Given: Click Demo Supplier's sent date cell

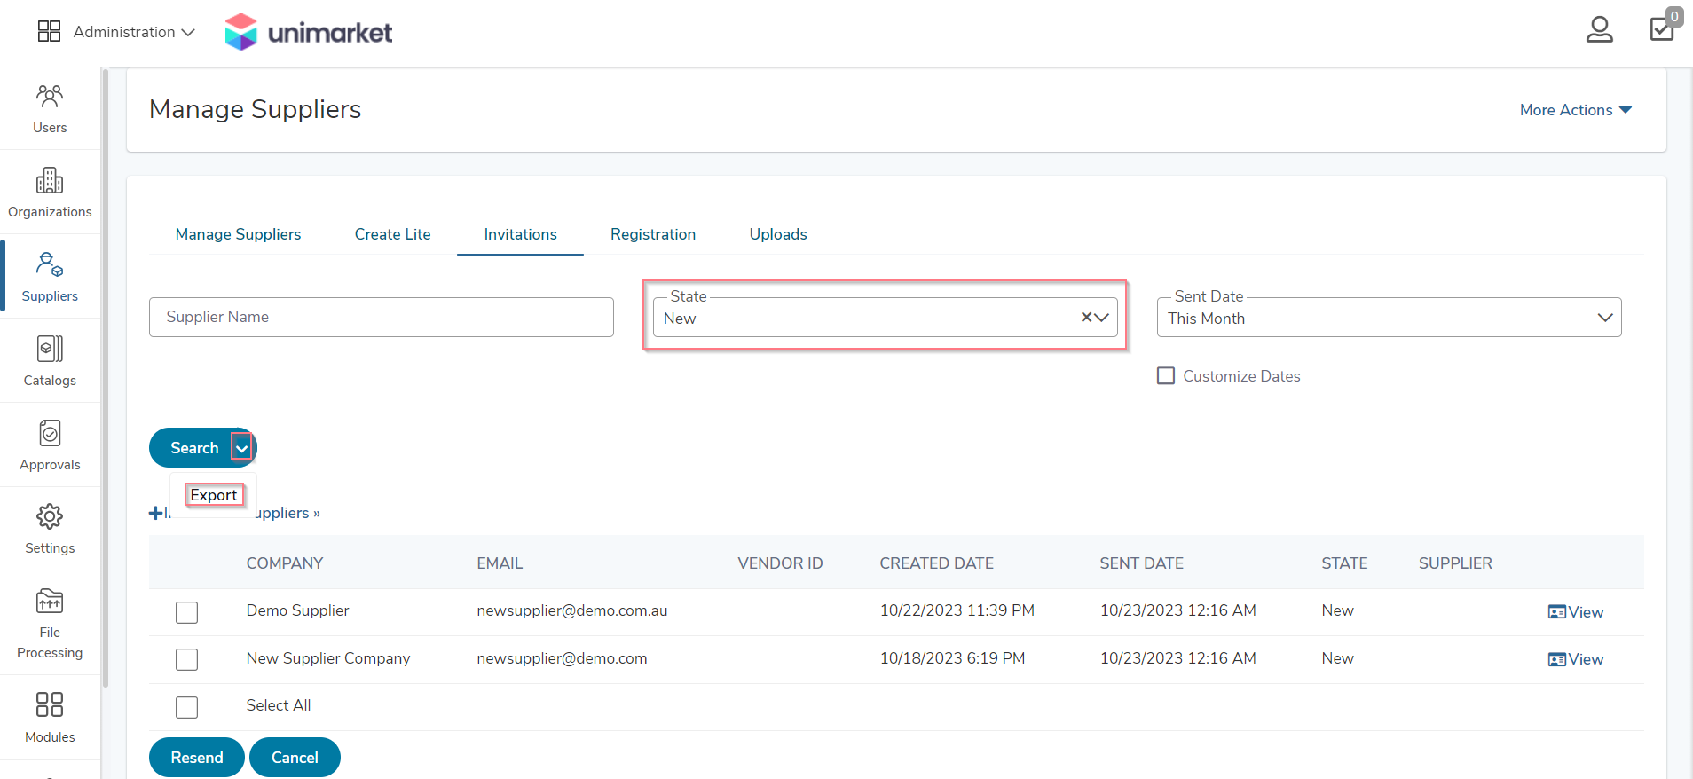Looking at the screenshot, I should (1177, 610).
